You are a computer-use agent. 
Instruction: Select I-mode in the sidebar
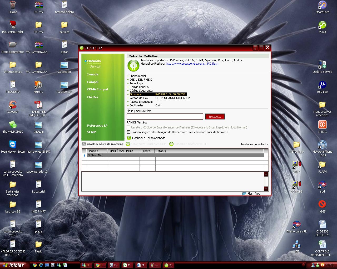click(93, 74)
